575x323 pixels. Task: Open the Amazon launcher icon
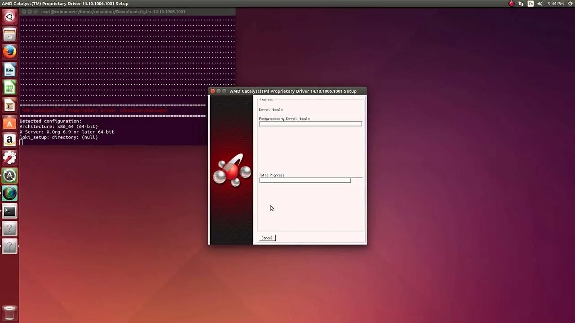pyautogui.click(x=9, y=140)
